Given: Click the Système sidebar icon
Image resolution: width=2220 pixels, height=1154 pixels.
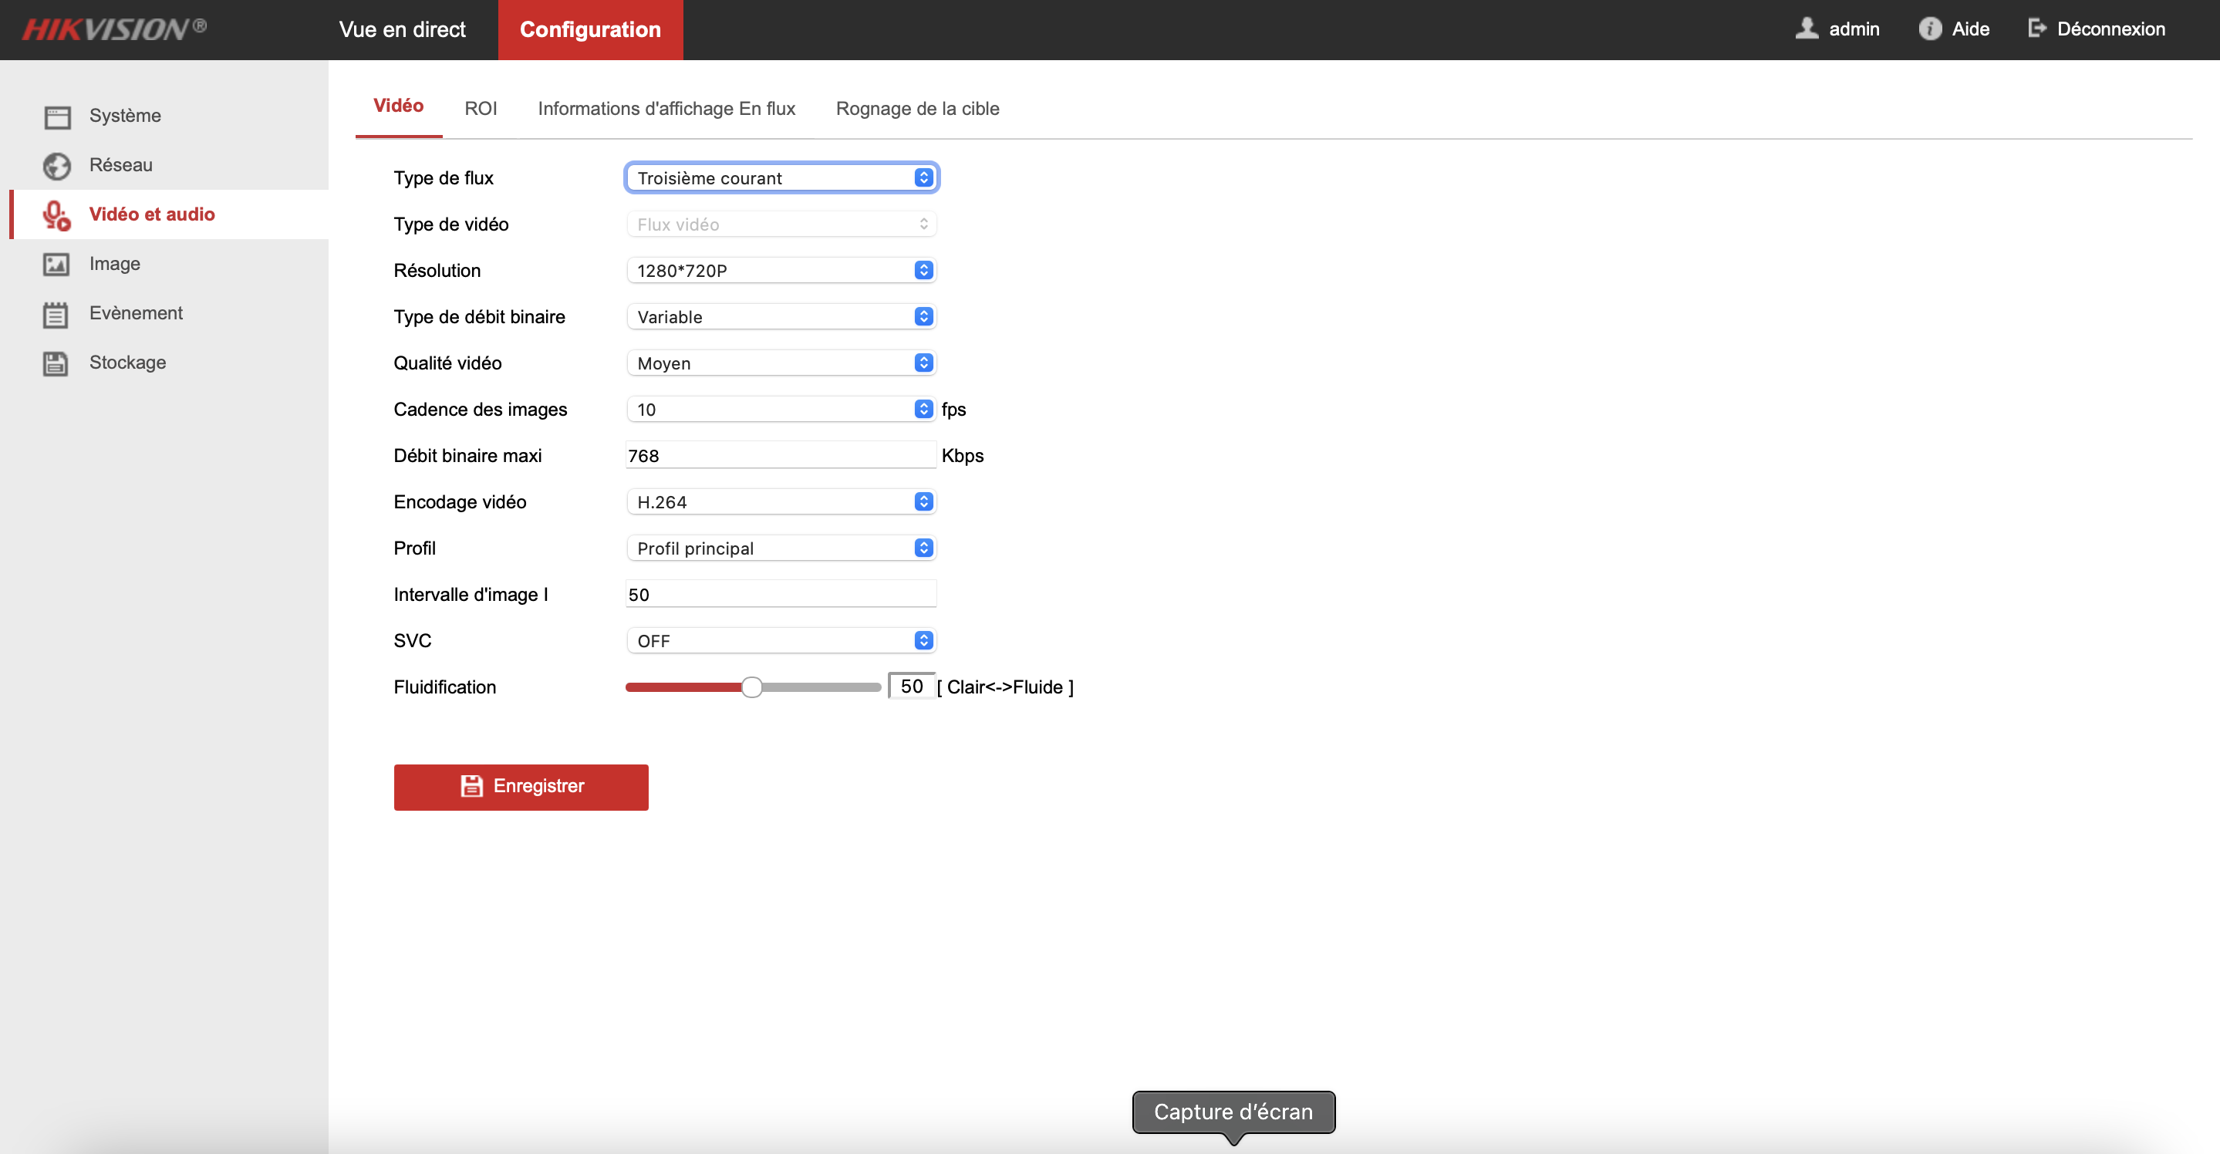Looking at the screenshot, I should (56, 114).
